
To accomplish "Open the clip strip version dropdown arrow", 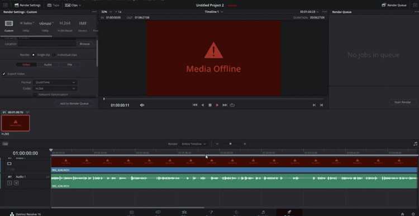I will 27,112.
